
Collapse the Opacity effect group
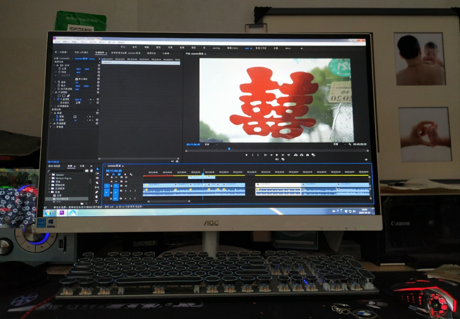[x=53, y=92]
